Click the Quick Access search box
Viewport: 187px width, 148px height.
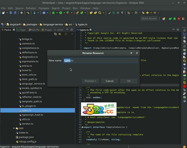pyautogui.click(x=149, y=19)
